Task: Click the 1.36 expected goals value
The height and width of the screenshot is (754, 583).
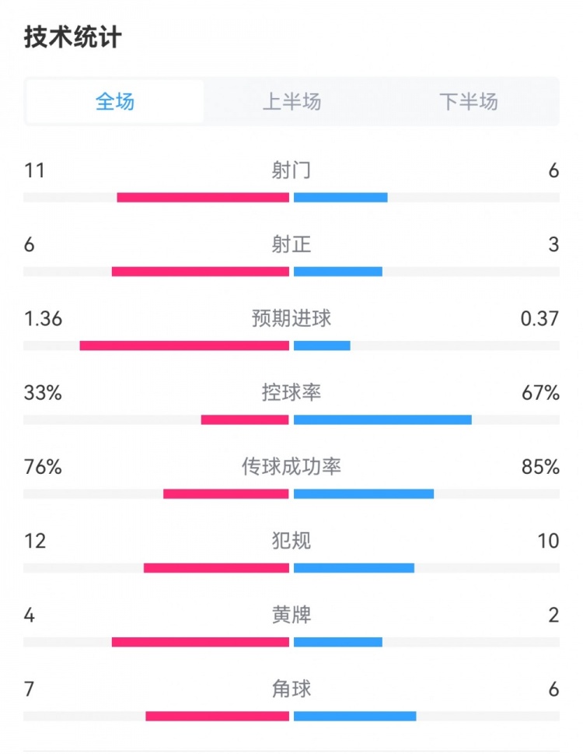Action: point(43,318)
